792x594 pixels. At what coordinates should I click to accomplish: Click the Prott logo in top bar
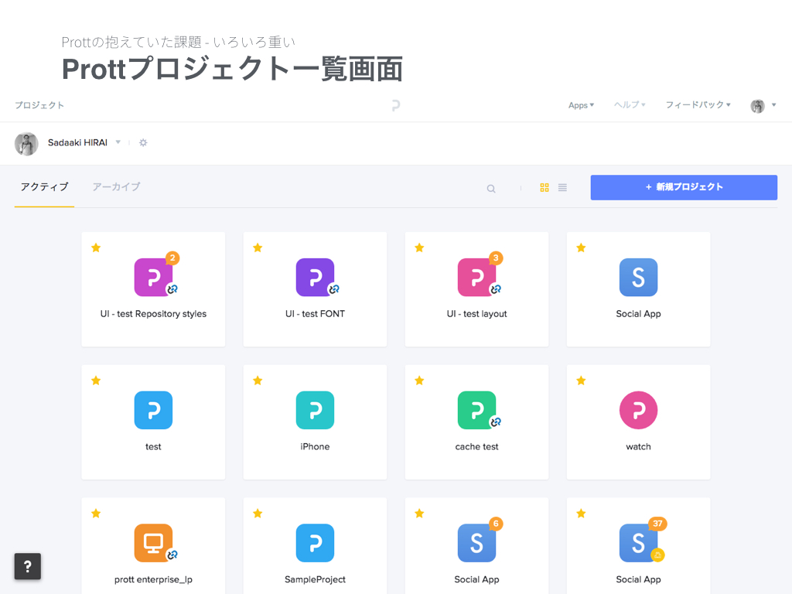coord(396,105)
